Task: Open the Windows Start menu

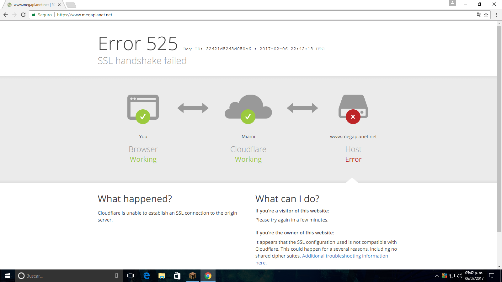Action: tap(8, 276)
